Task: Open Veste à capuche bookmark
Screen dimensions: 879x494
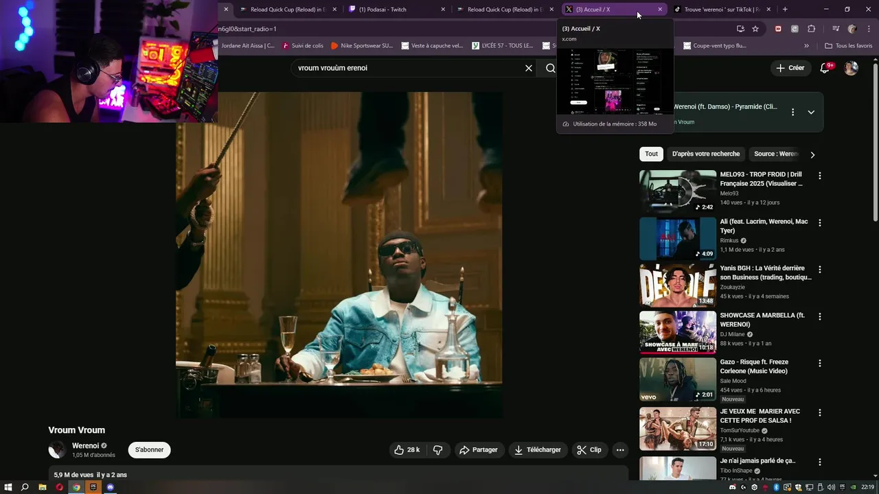Action: [432, 46]
